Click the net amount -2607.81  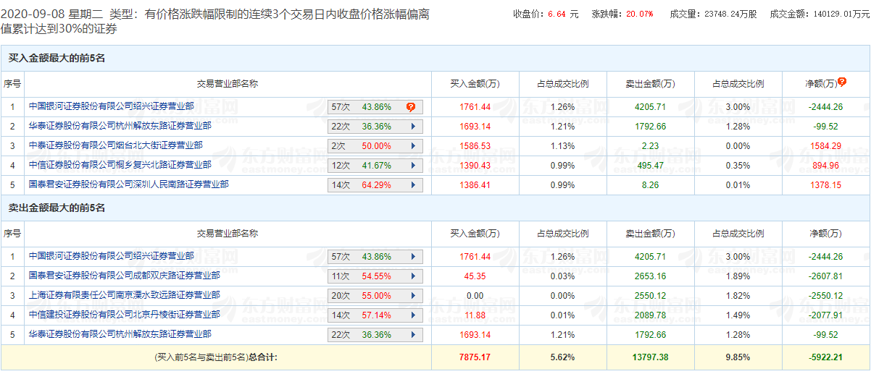point(825,276)
